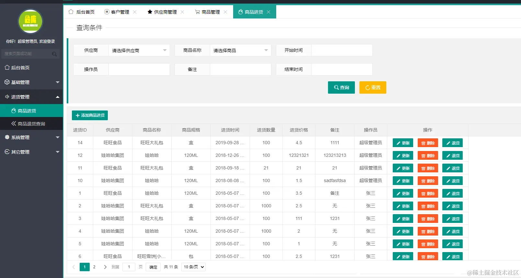Image resolution: width=521 pixels, height=278 pixels.
Task: Open the 后台首页 tab
Action: [x=82, y=12]
